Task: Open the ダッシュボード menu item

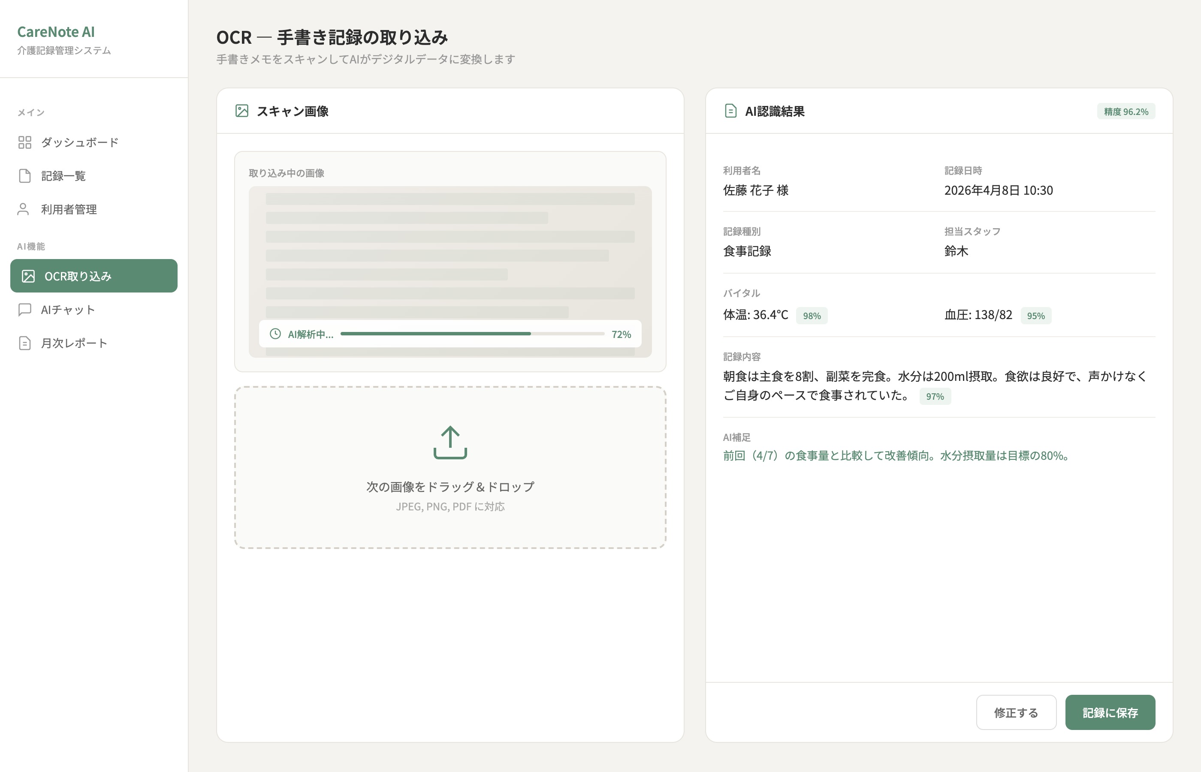Action: (94, 142)
